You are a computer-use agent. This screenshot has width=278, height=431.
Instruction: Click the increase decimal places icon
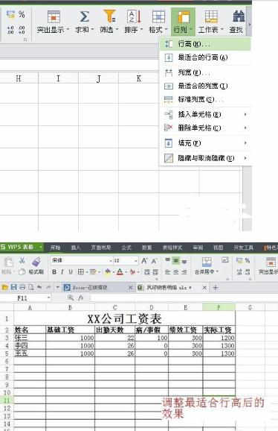coord(10,30)
